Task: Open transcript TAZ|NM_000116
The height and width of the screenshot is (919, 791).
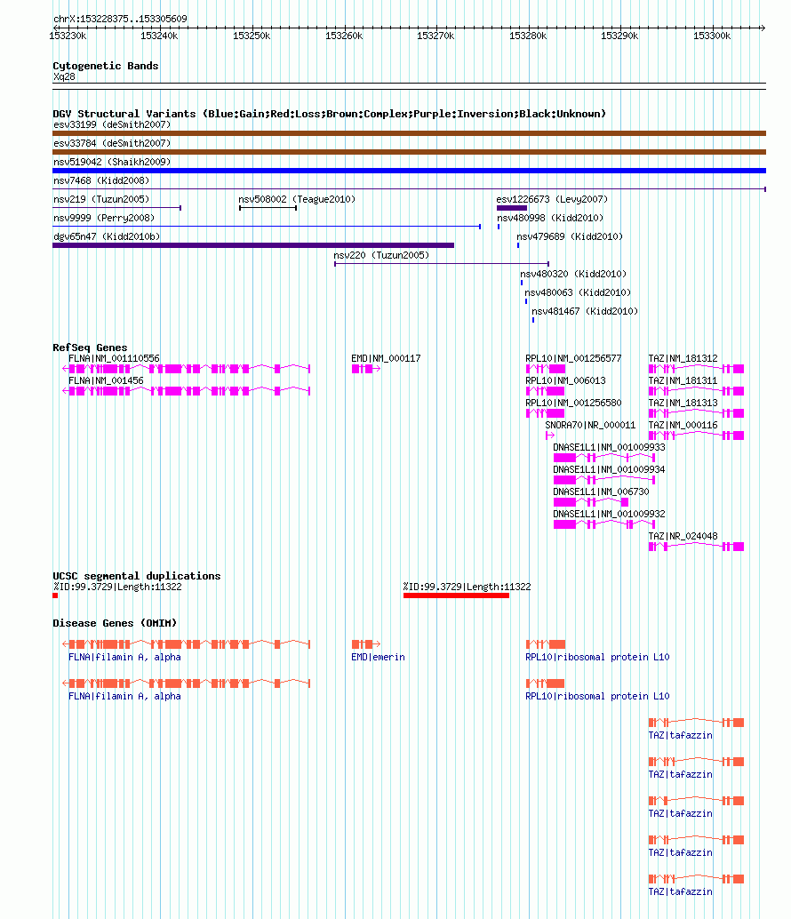Action: tap(696, 436)
